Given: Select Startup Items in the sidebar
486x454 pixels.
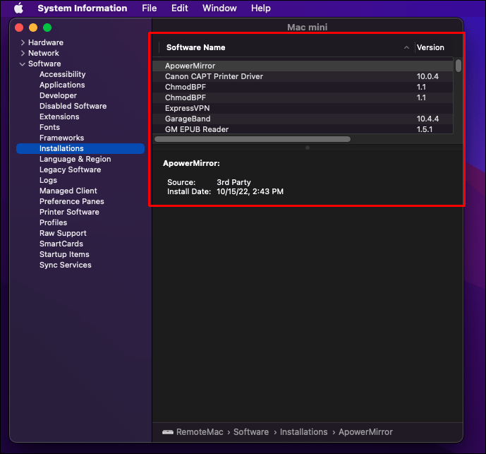Looking at the screenshot, I should (x=64, y=254).
